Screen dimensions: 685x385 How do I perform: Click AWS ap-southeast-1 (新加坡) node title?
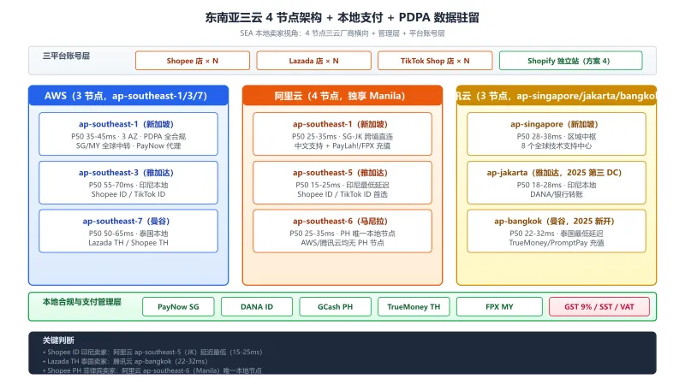point(126,124)
